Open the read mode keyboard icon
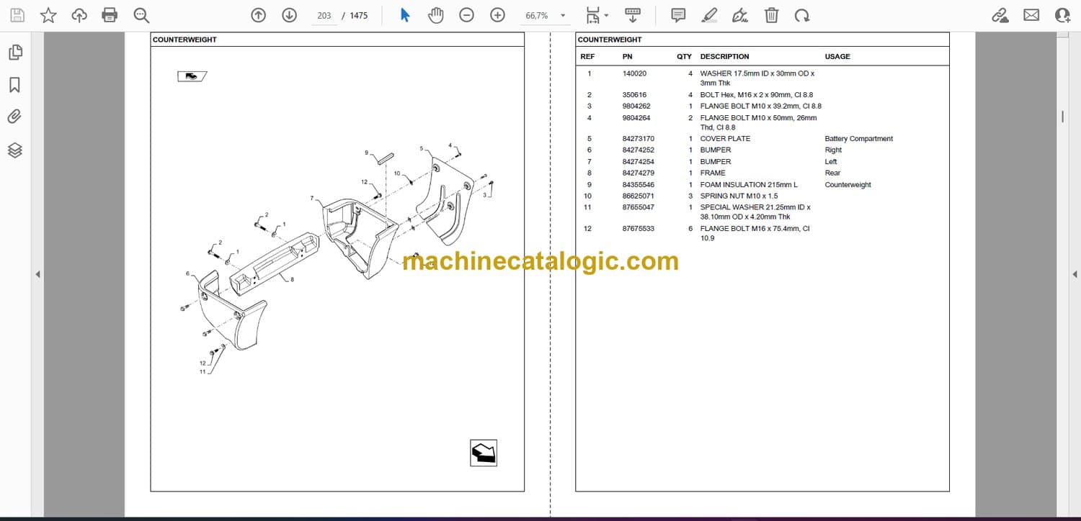Image resolution: width=1081 pixels, height=521 pixels. [633, 15]
